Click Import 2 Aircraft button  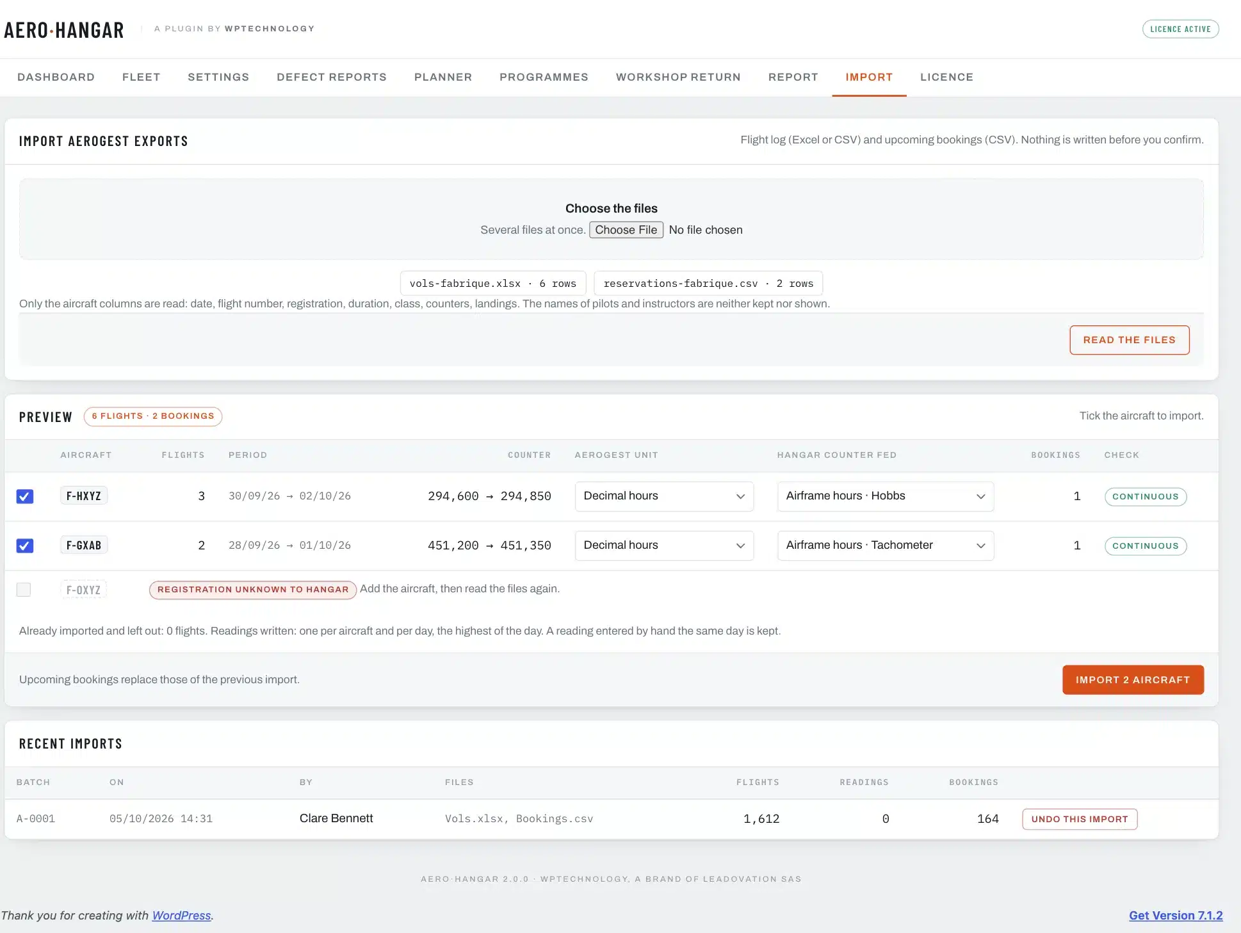[1133, 680]
